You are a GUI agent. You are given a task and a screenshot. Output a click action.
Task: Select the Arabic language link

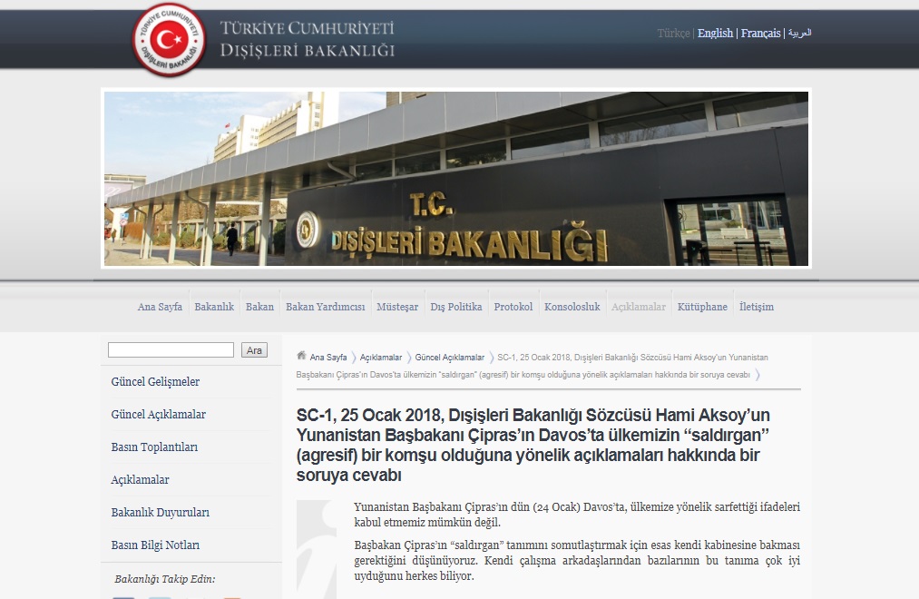(799, 34)
